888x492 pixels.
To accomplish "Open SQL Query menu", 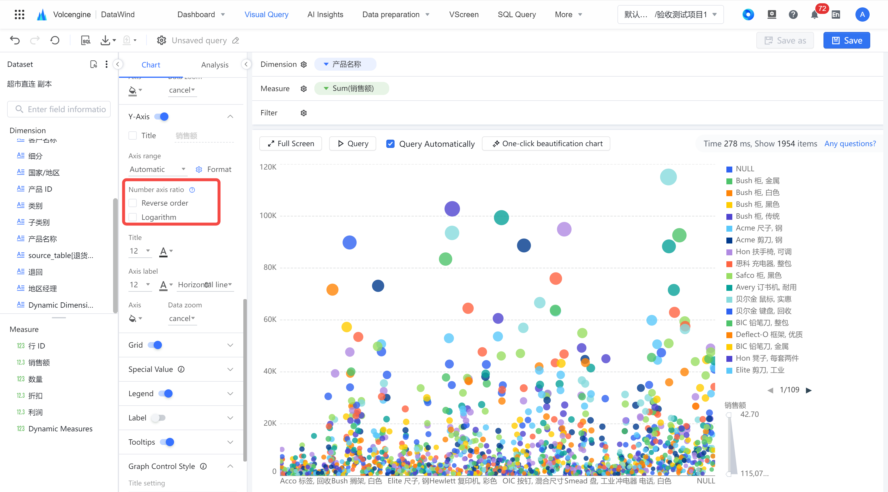I will click(517, 14).
